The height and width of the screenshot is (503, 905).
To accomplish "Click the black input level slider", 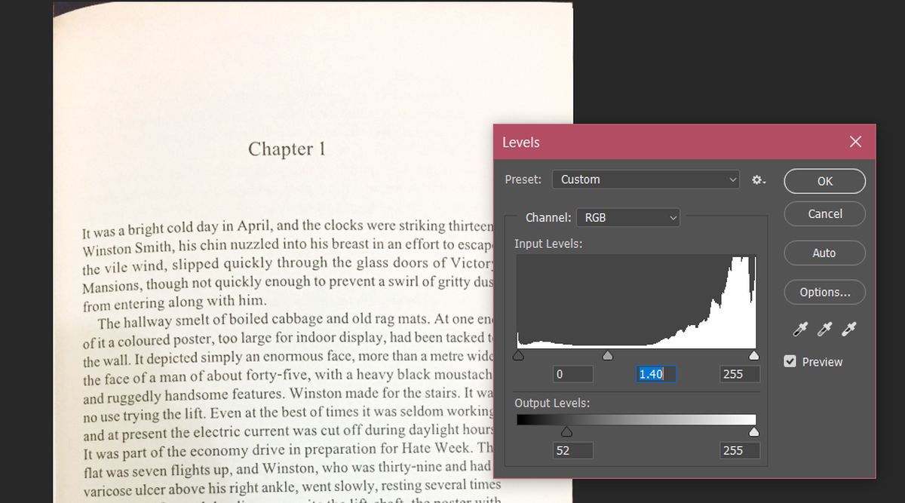I will pyautogui.click(x=519, y=354).
